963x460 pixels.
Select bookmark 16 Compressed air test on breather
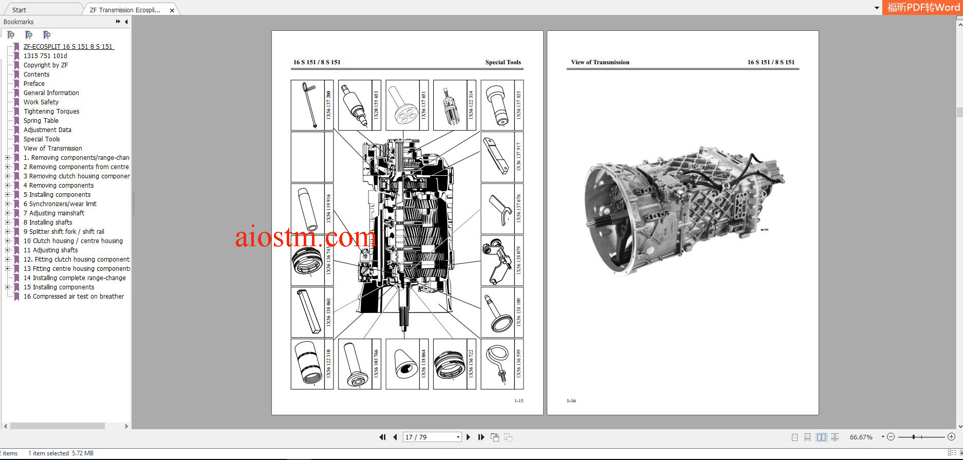(73, 297)
